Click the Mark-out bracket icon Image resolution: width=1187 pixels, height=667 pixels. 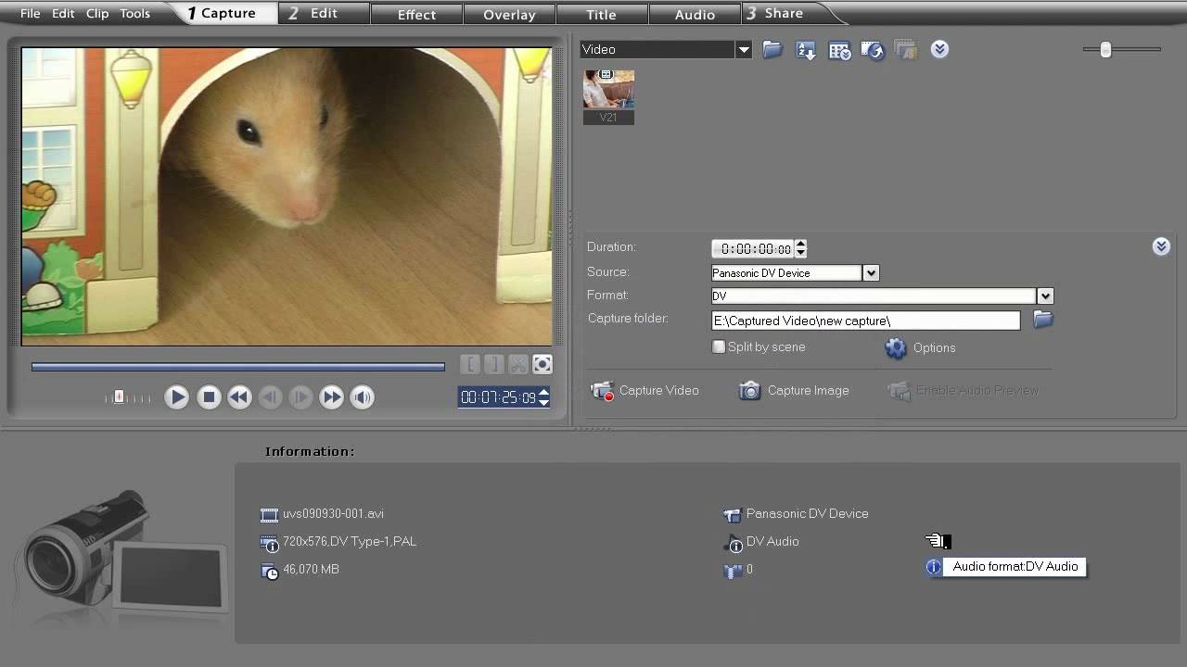494,364
